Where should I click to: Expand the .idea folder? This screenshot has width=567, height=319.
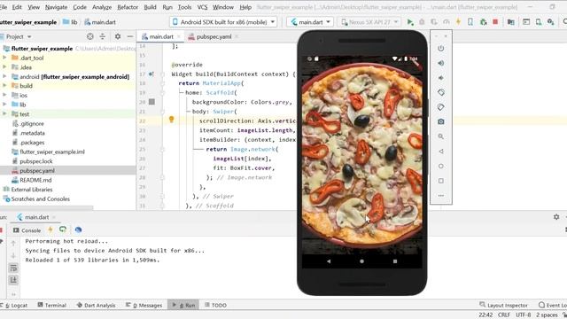(x=4, y=67)
